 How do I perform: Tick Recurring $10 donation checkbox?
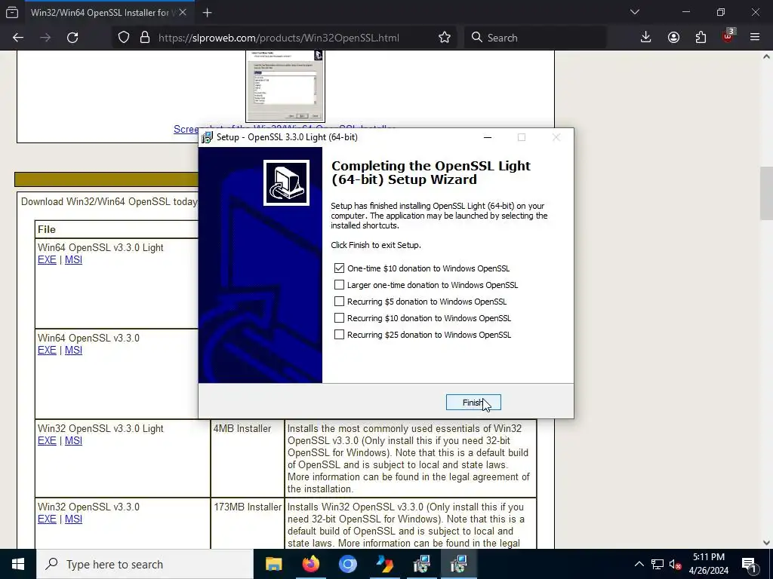tap(339, 318)
